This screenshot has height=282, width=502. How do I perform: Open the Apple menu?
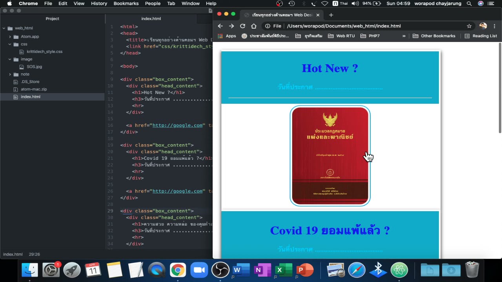click(x=9, y=4)
